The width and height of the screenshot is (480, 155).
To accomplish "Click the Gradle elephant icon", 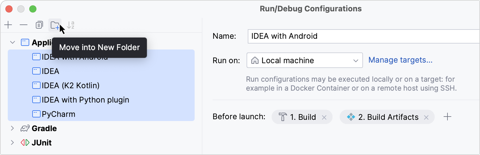I will coord(25,128).
